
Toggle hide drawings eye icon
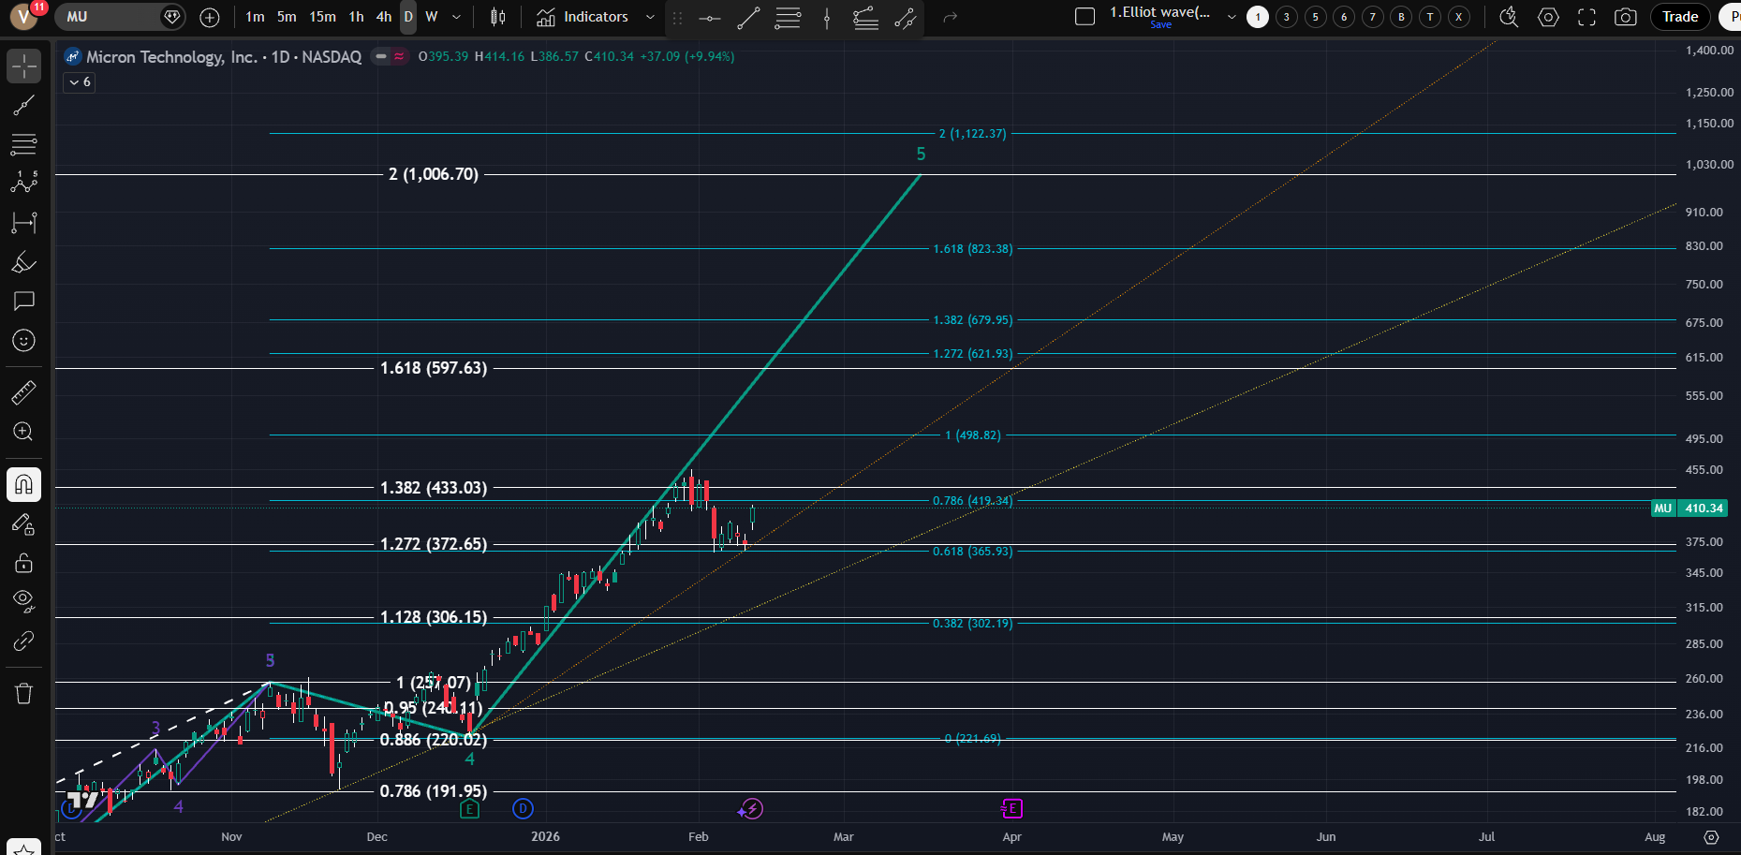click(x=23, y=600)
